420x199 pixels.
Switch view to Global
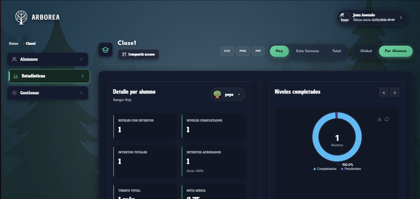coord(366,51)
